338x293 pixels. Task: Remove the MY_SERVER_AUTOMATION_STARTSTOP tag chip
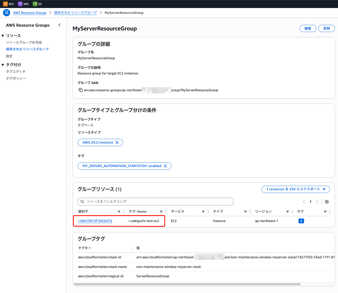(165, 166)
